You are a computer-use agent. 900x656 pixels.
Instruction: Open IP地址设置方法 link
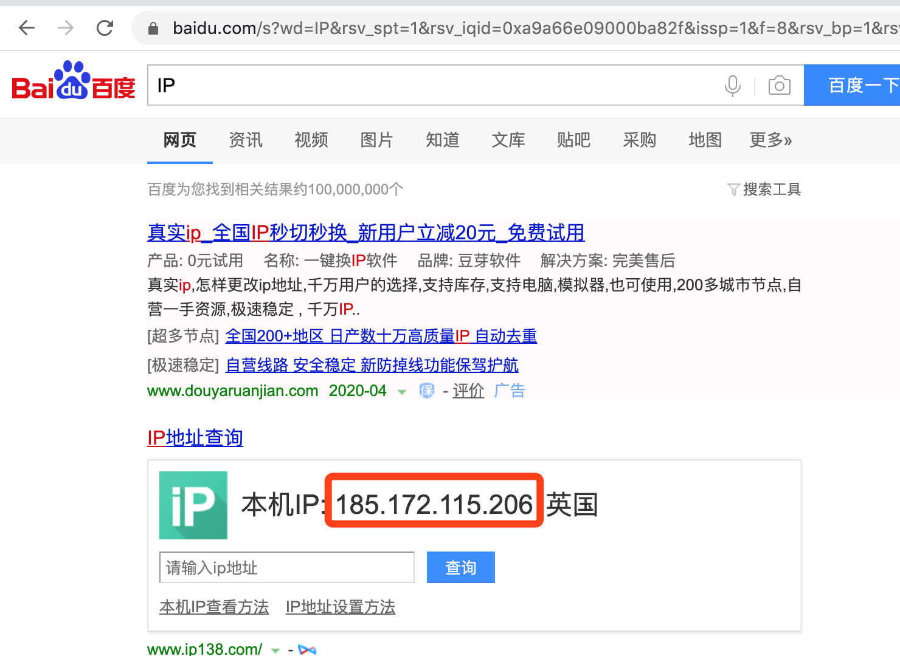[341, 607]
